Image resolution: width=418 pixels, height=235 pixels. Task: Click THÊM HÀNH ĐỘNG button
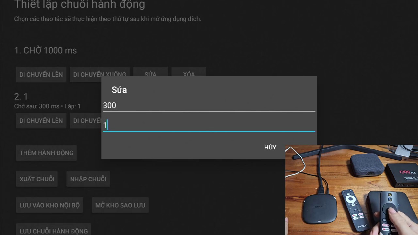point(46,153)
